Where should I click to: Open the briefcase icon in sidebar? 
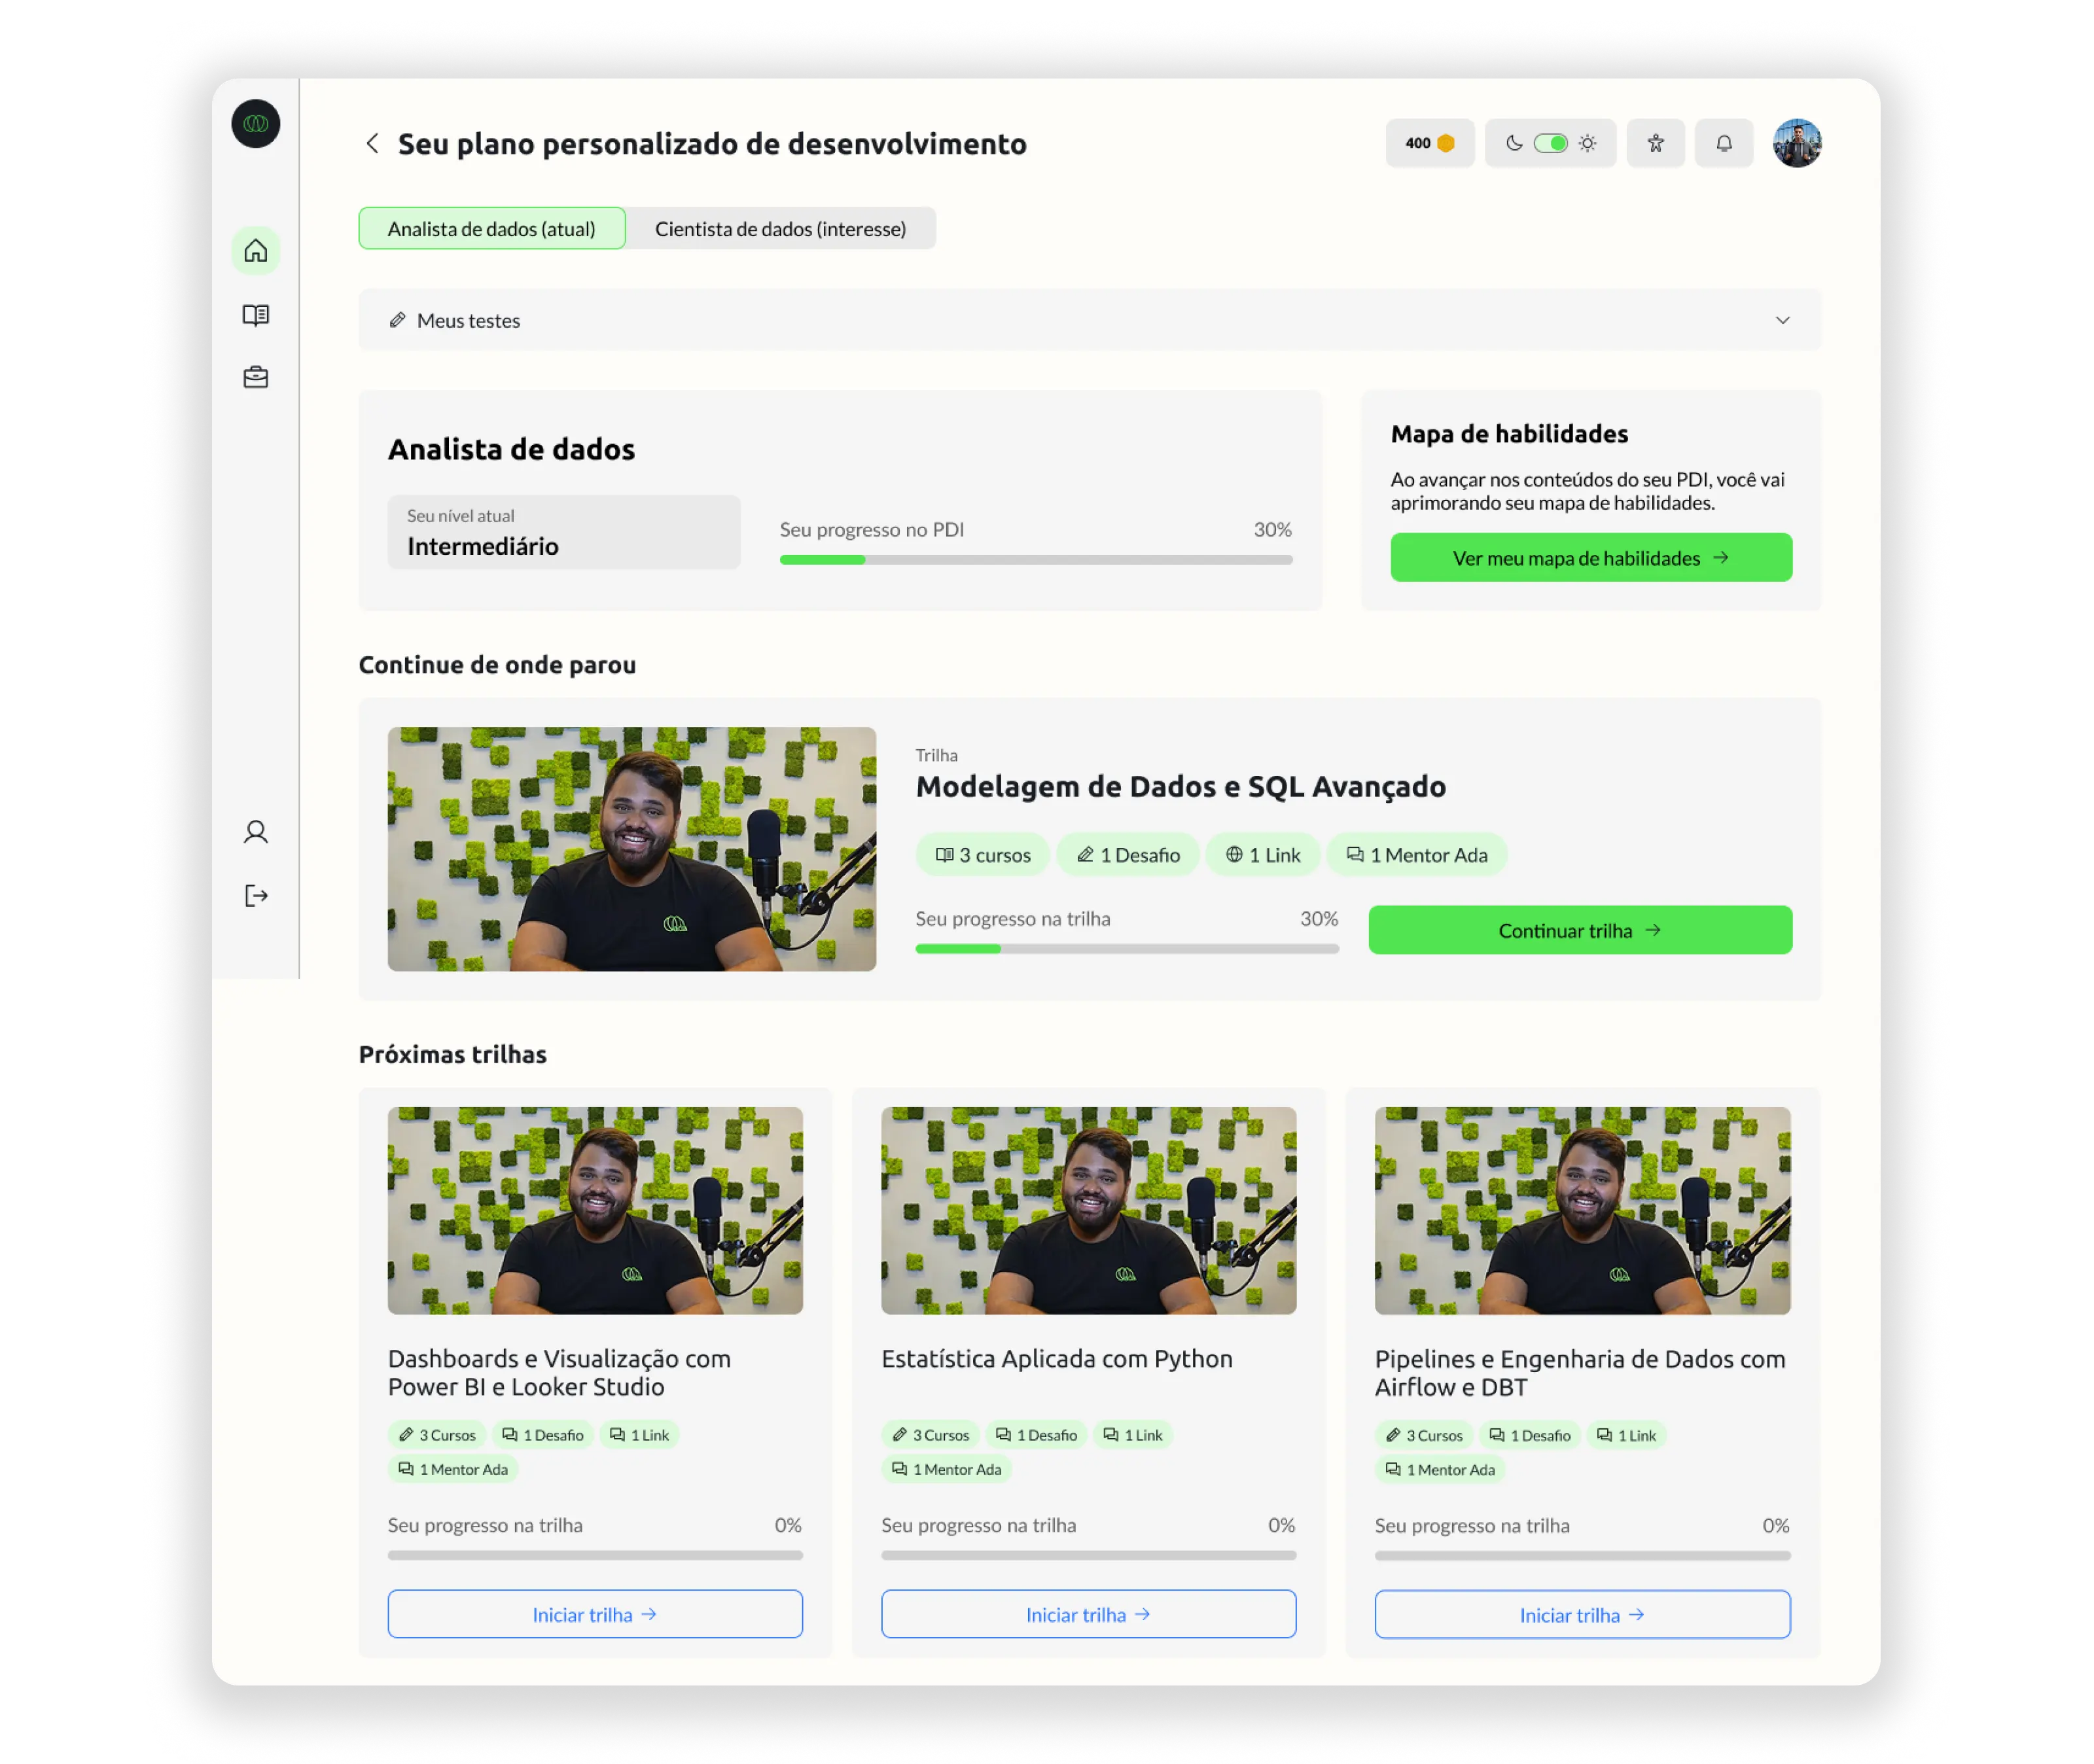tap(256, 377)
